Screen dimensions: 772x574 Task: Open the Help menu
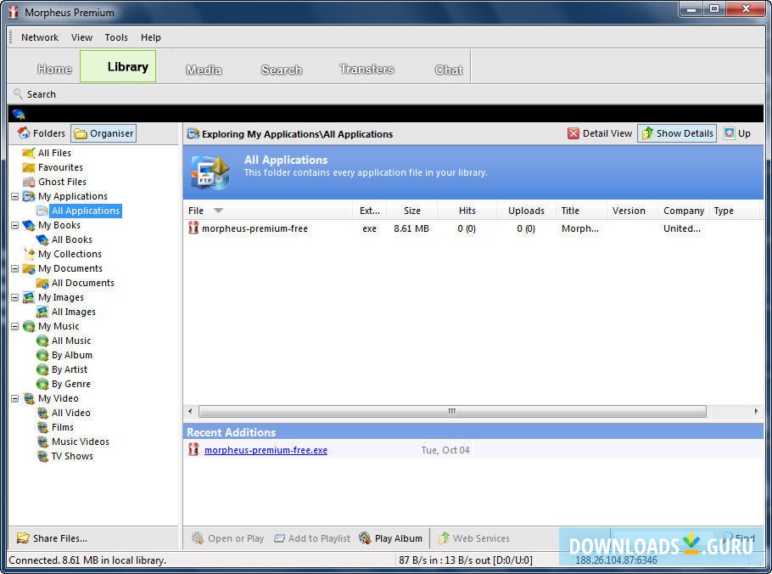(x=151, y=37)
